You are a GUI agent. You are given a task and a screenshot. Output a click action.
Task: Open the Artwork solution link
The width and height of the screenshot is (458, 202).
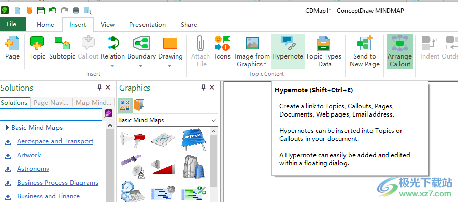(x=29, y=155)
